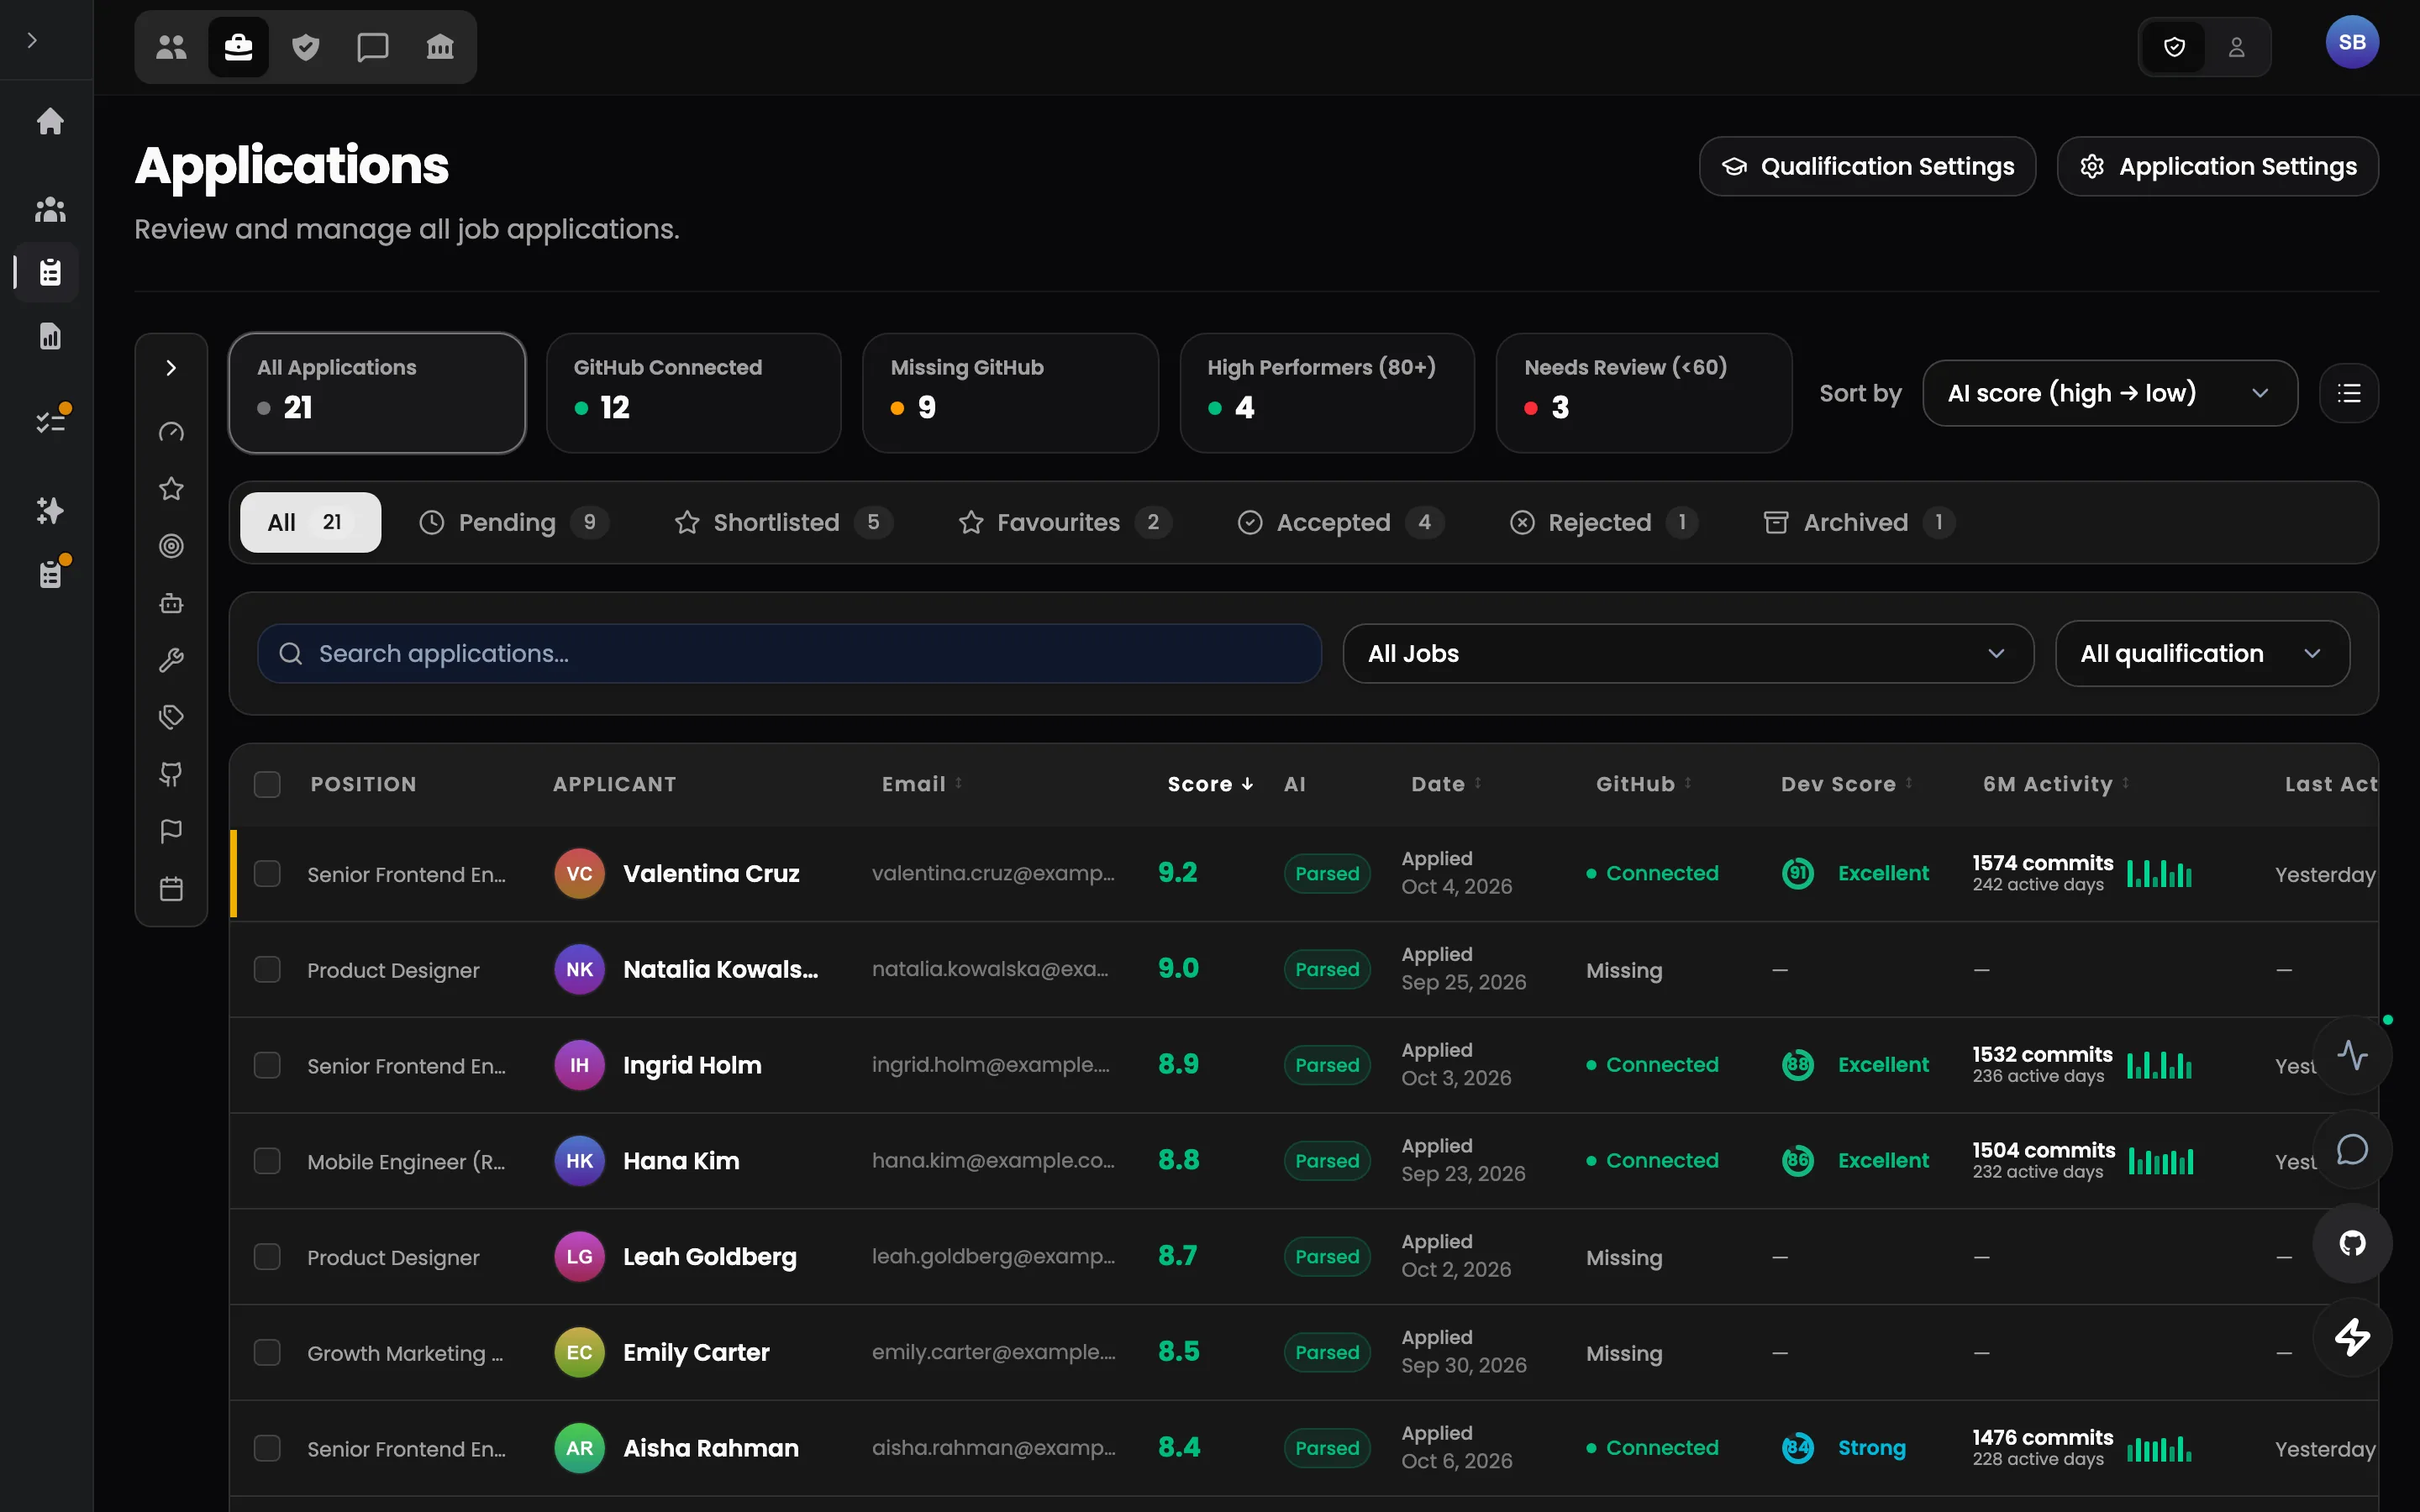Open the All Jobs dropdown
The image size is (2420, 1512).
pos(1688,654)
